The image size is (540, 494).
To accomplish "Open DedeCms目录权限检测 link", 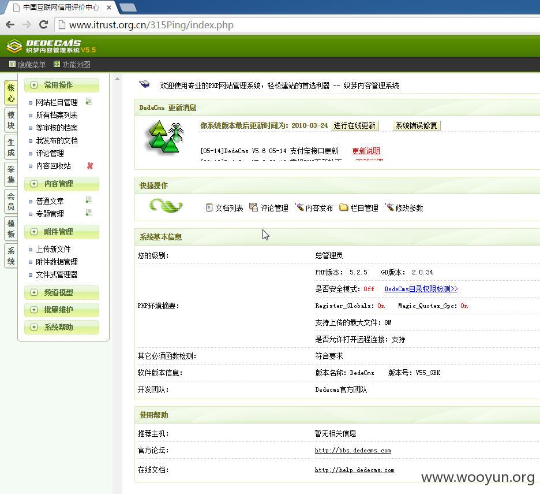I will coord(421,289).
